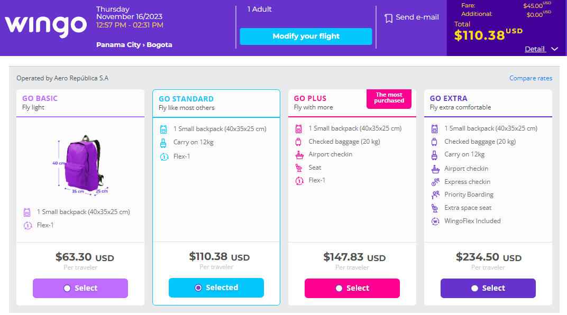Select the Go Basic fare radio button
Image resolution: width=567 pixels, height=315 pixels.
[x=67, y=288]
